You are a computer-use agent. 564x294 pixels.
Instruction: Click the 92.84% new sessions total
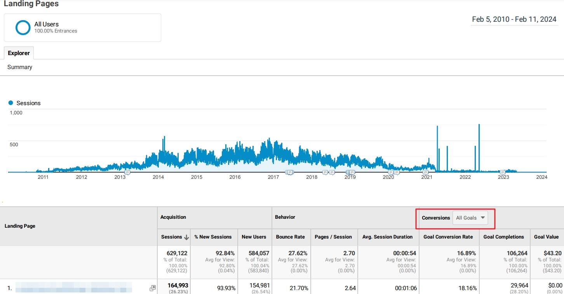tap(225, 253)
